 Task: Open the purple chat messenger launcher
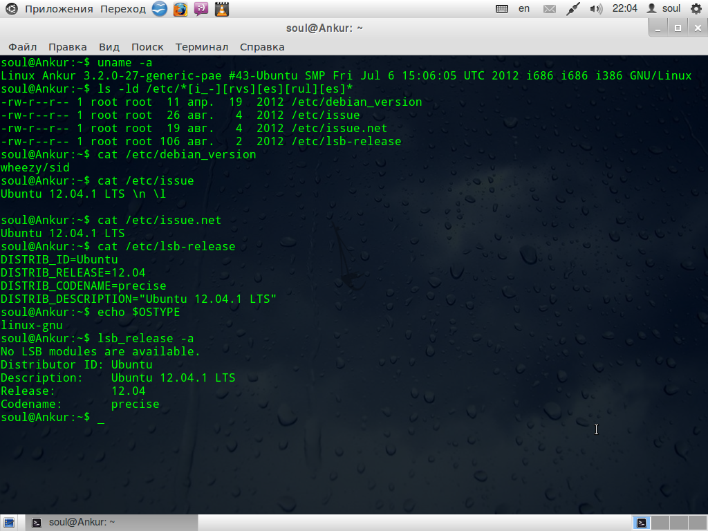pos(201,8)
